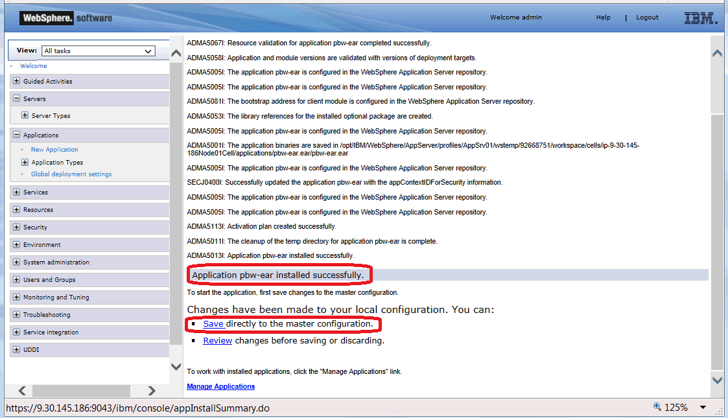Click navigation panel scroll up arrow
This screenshot has height=418, width=728.
click(x=176, y=53)
